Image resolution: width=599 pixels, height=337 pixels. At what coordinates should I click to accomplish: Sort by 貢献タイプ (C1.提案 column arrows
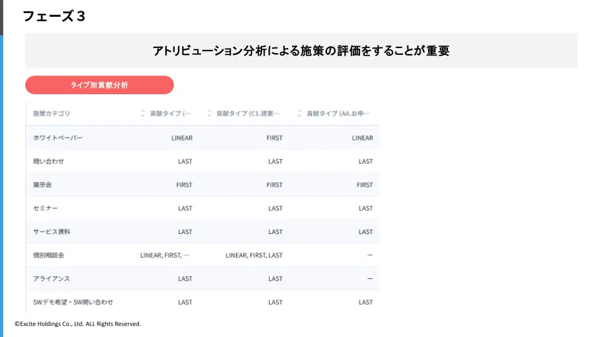coord(210,113)
